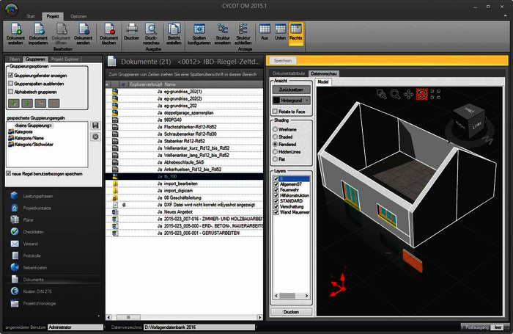This screenshot has width=513, height=334.
Task: Click Struktur erweitern icon
Action: coord(223,34)
